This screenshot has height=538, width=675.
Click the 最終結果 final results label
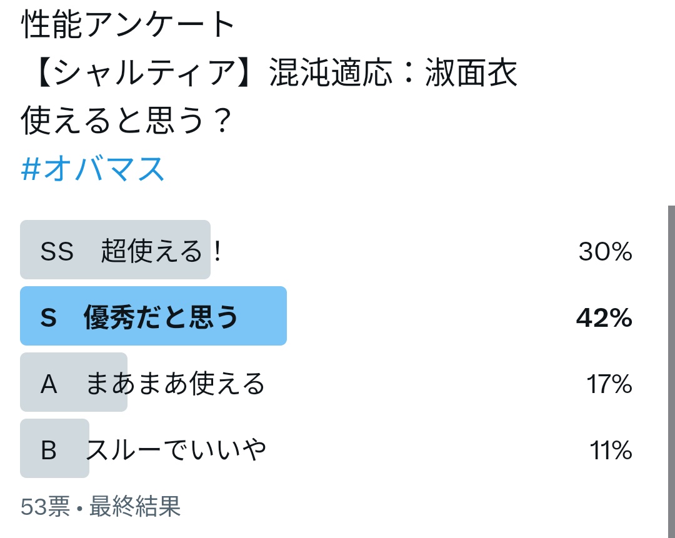[135, 507]
